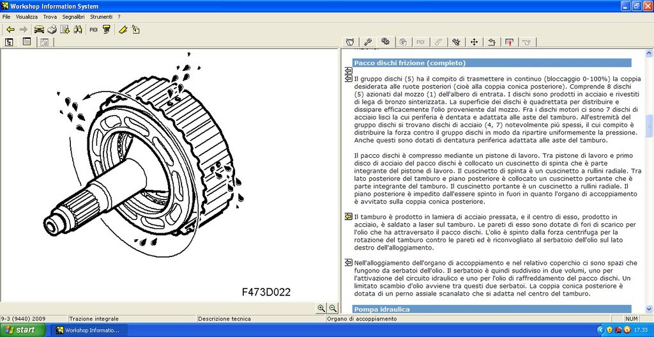Click status bar entry 'Organo di accoppiamento'
This screenshot has width=654, height=337.
pos(361,318)
